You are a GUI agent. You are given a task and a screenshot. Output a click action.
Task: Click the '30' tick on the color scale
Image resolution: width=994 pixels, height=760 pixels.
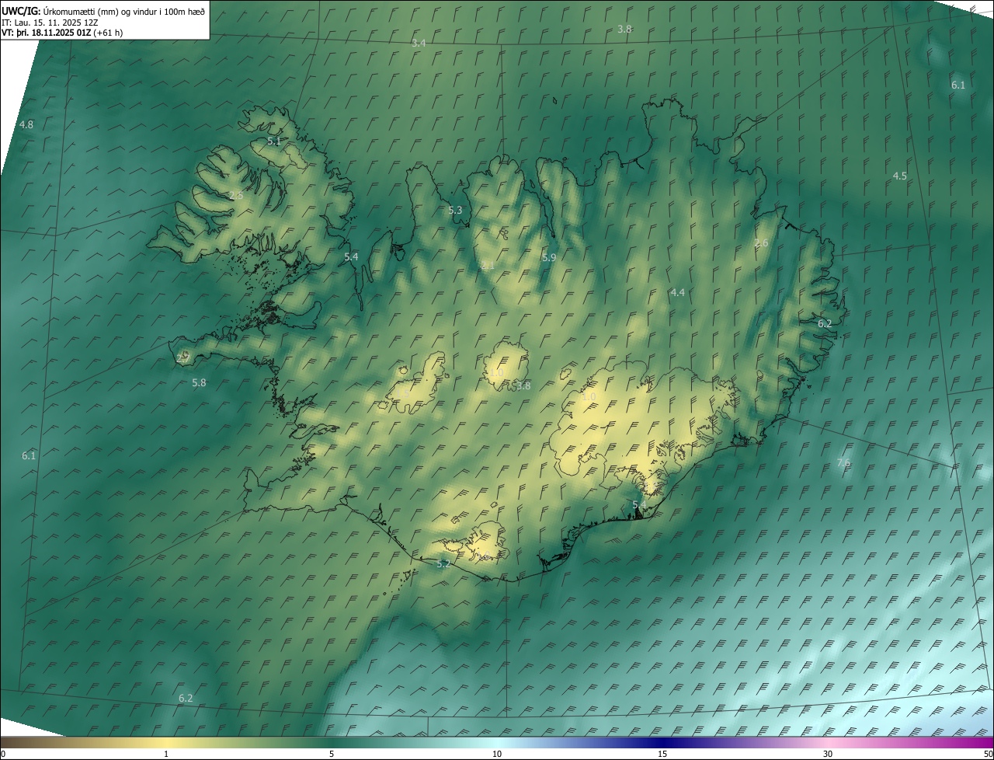click(x=828, y=754)
